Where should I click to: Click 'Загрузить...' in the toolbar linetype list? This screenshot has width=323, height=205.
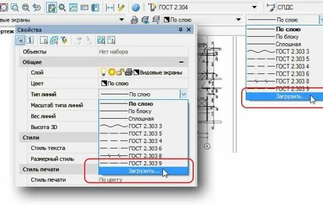284,96
